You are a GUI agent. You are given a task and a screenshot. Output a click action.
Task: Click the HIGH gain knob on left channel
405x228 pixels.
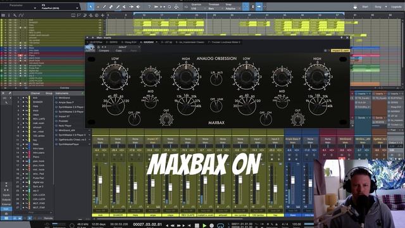click(186, 77)
